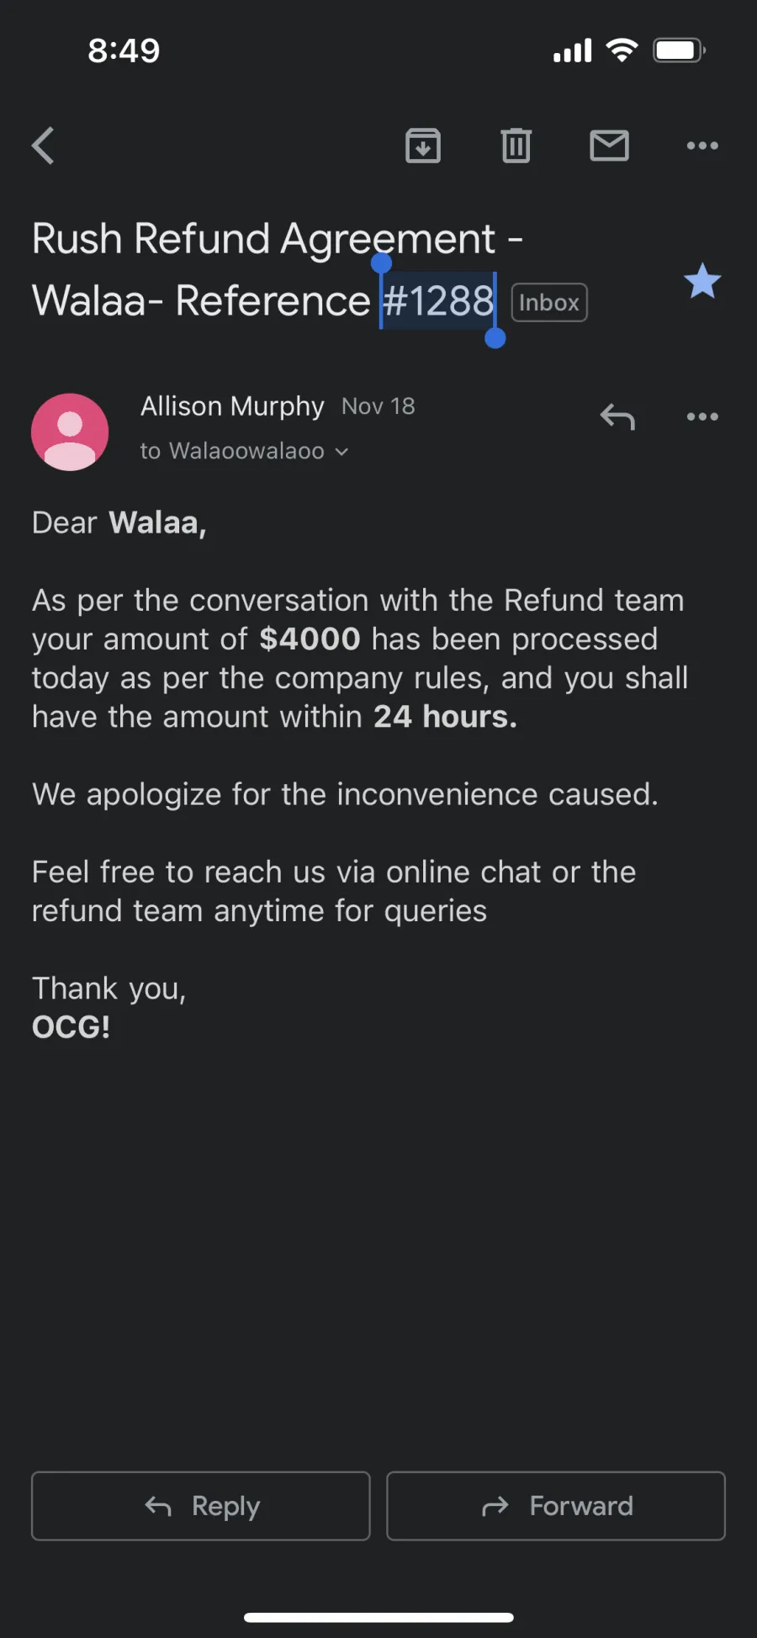The height and width of the screenshot is (1638, 757).
Task: Delete the email using the trash icon
Action: (516, 146)
